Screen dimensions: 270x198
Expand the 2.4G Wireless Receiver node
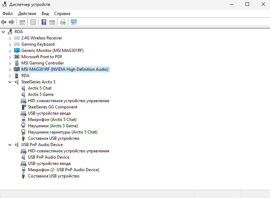pyautogui.click(x=10, y=38)
